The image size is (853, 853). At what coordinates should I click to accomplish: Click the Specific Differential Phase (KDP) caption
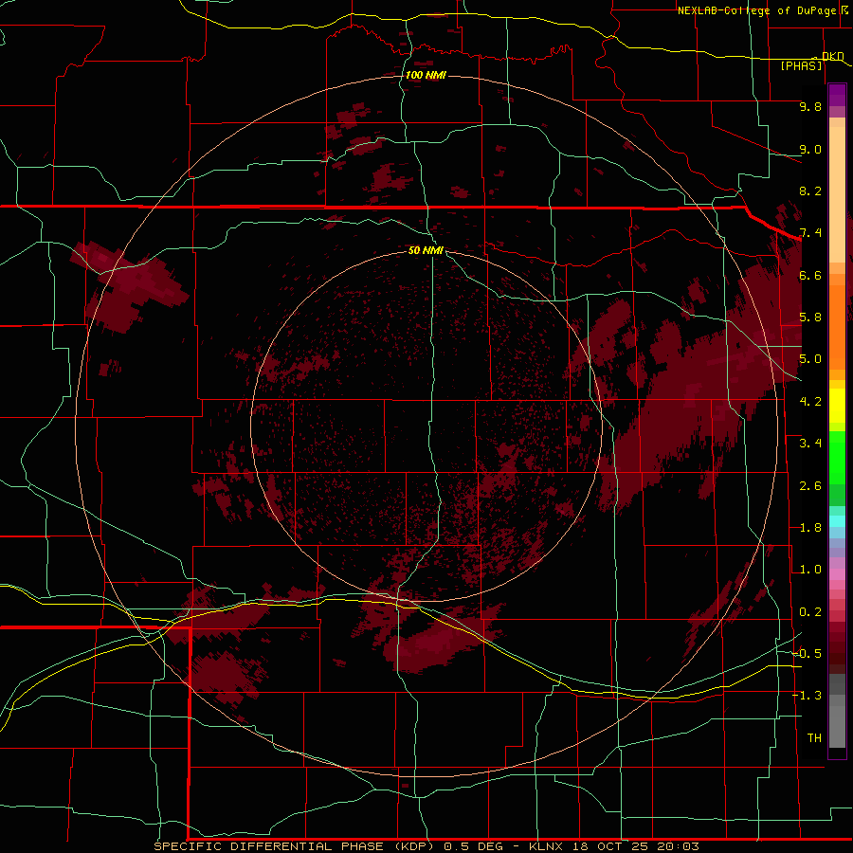293,846
